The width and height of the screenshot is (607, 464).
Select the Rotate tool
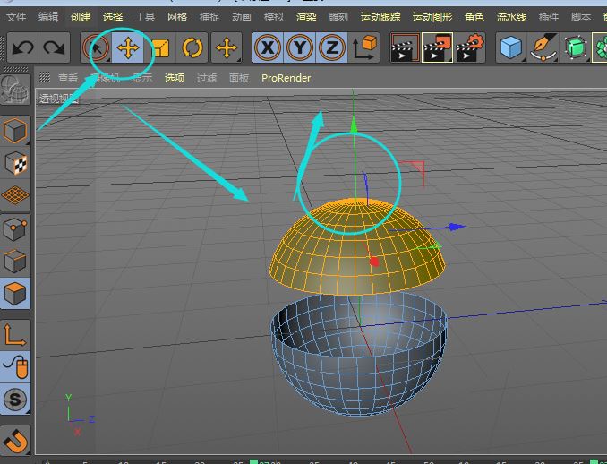[192, 48]
